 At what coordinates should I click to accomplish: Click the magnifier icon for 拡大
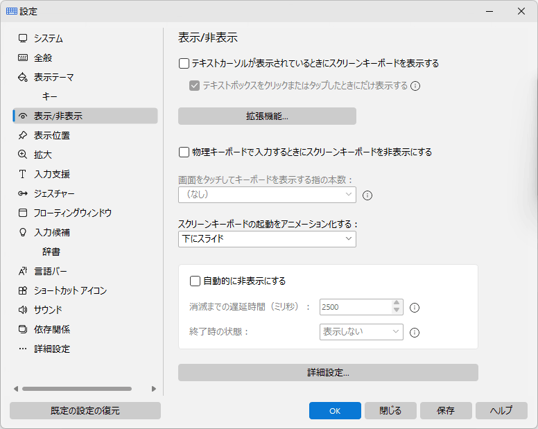tap(23, 155)
